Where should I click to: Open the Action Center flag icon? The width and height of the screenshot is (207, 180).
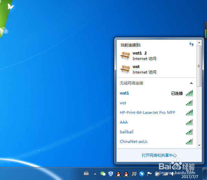tap(149, 174)
